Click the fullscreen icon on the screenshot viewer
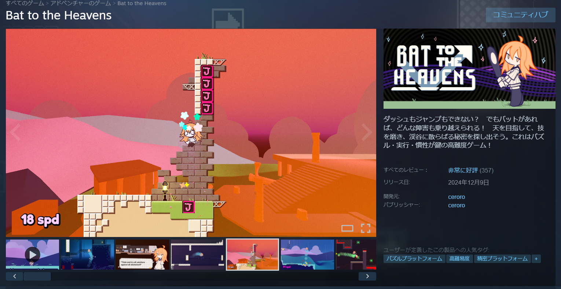This screenshot has height=289, width=561. pos(365,228)
